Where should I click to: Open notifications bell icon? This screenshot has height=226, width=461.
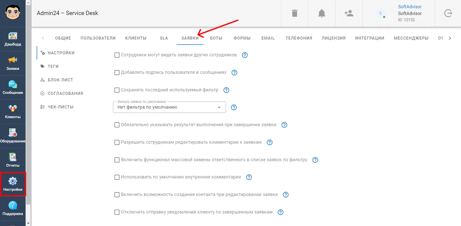pos(322,13)
